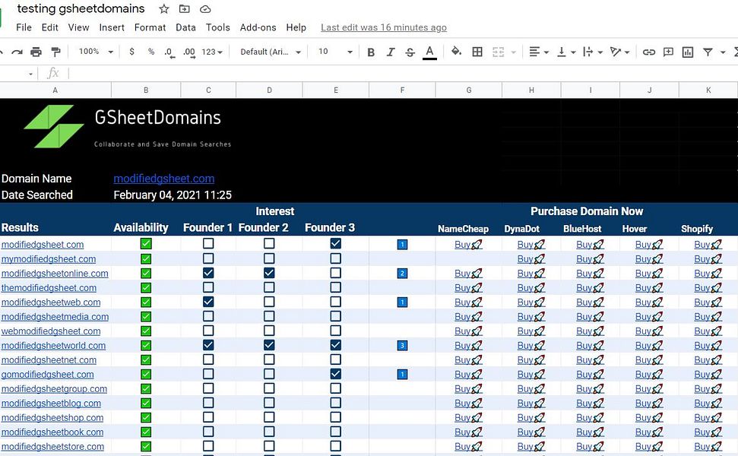Uncheck Founder 3 for gomodifiedgsheet.com

[x=336, y=374]
